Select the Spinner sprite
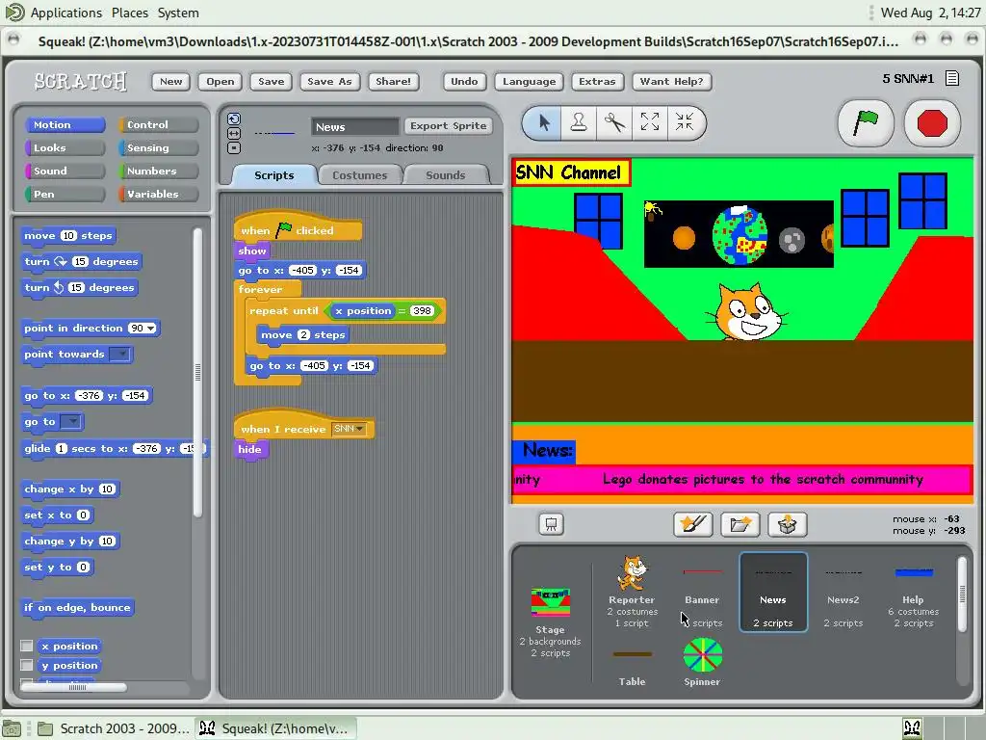 pyautogui.click(x=702, y=662)
